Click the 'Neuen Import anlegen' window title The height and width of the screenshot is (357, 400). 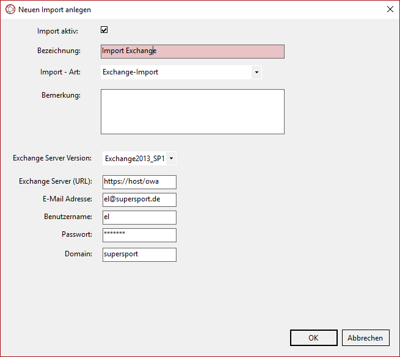[x=55, y=10]
